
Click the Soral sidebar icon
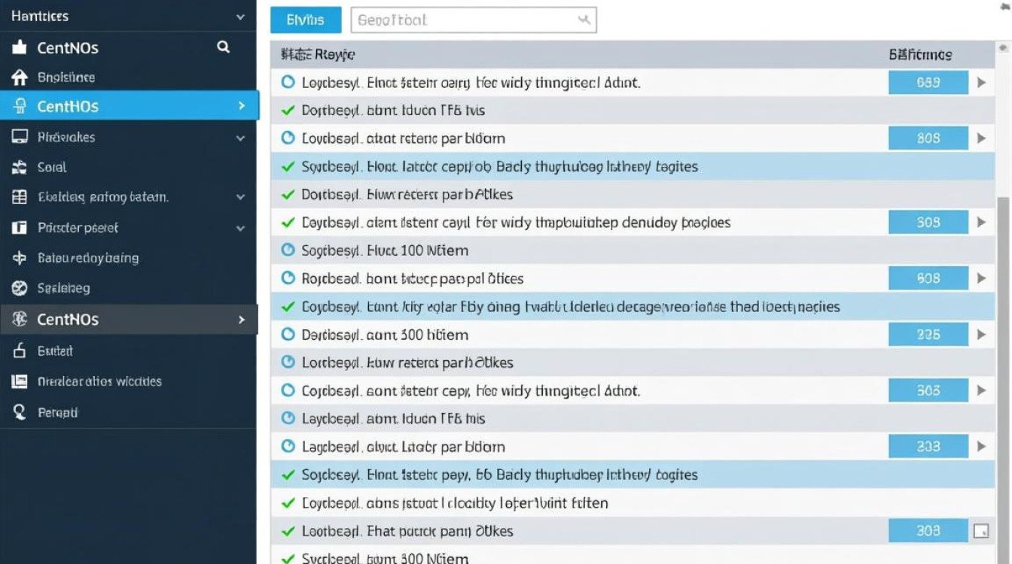(20, 167)
